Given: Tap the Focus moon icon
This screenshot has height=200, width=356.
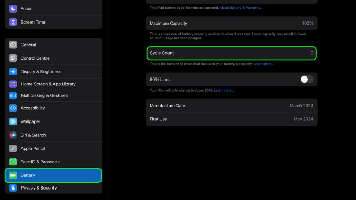Looking at the screenshot, I should [x=13, y=8].
